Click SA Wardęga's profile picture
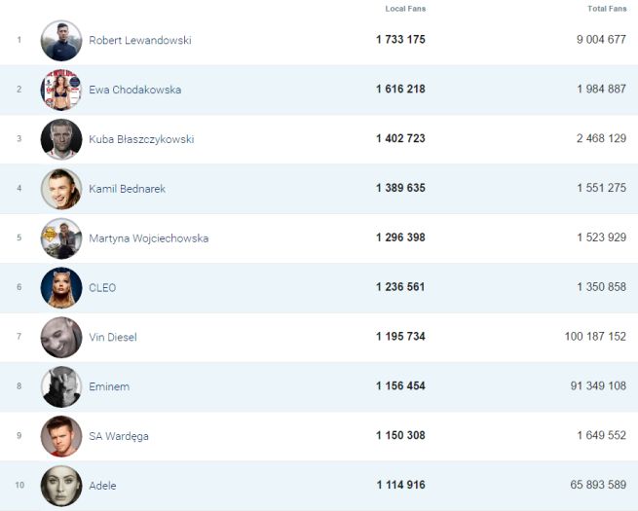 point(61,436)
